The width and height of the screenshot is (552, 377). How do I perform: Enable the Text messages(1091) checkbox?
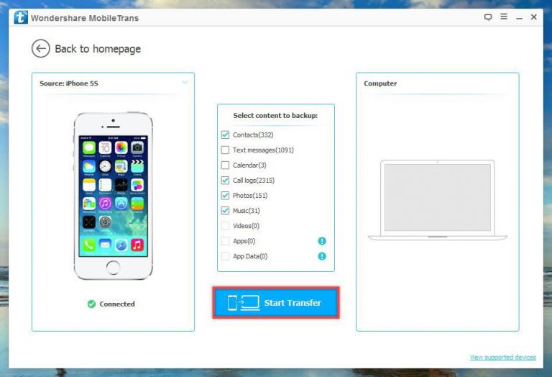[226, 150]
